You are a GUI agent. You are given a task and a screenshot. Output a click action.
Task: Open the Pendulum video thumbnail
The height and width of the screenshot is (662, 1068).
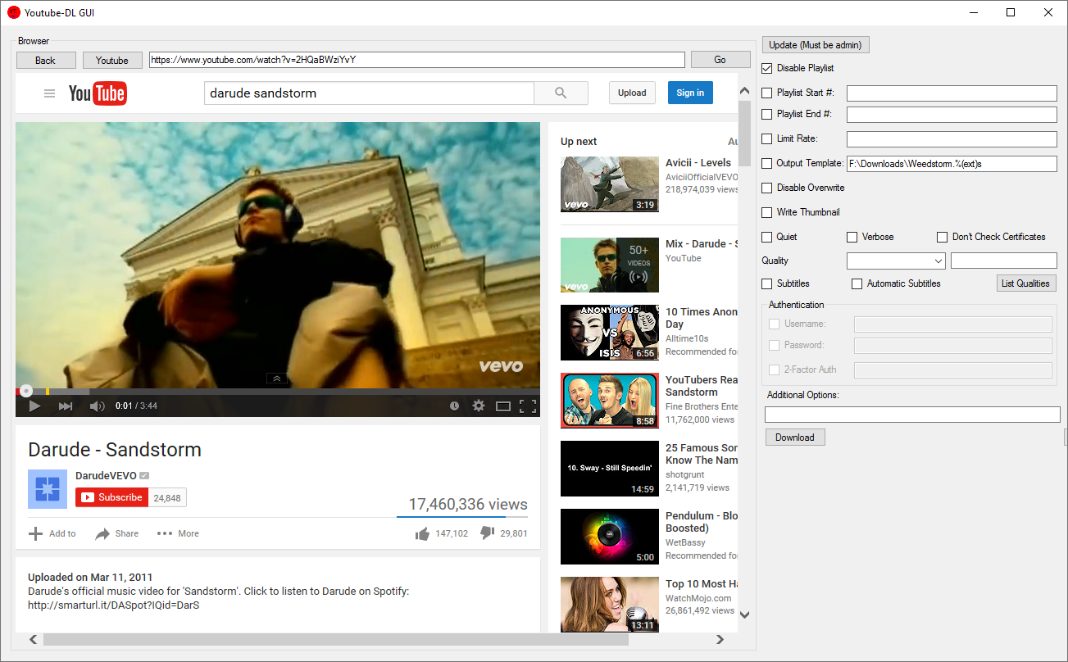pyautogui.click(x=610, y=537)
